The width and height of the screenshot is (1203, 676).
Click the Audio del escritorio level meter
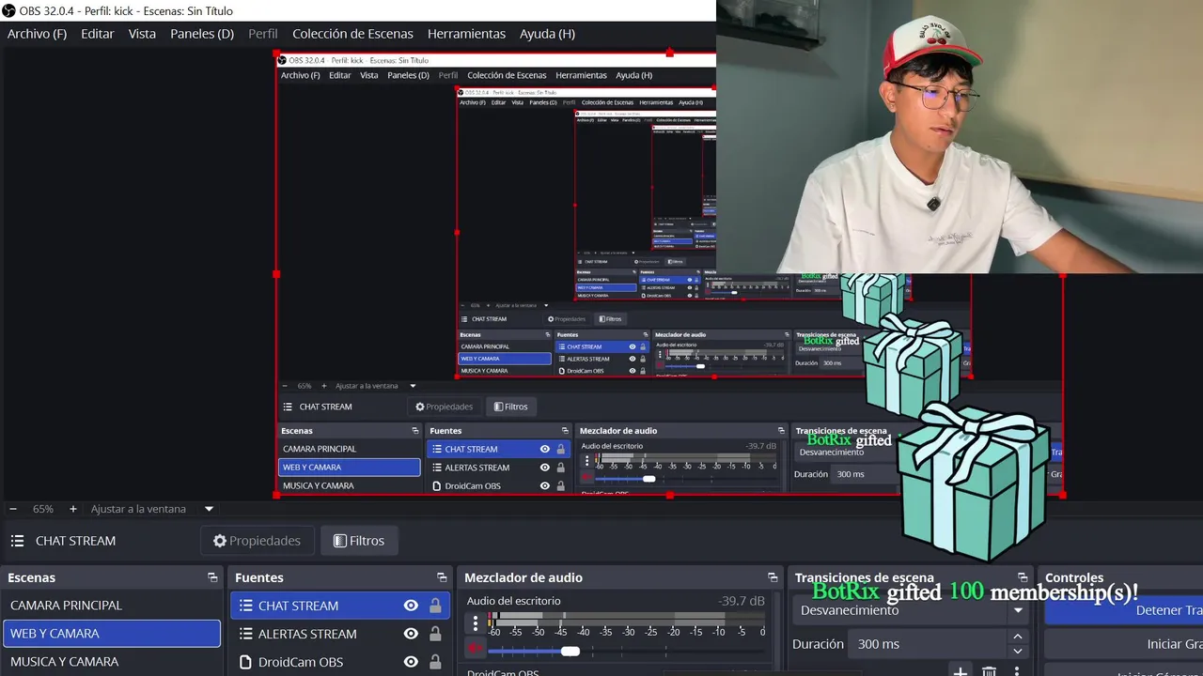point(626,619)
